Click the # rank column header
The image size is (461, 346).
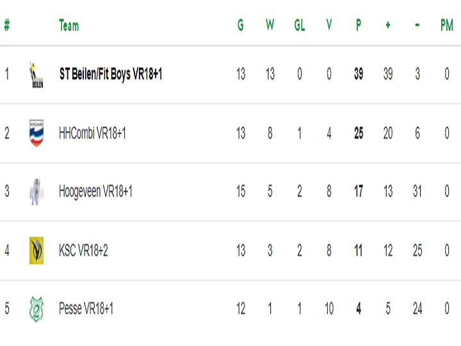point(7,25)
